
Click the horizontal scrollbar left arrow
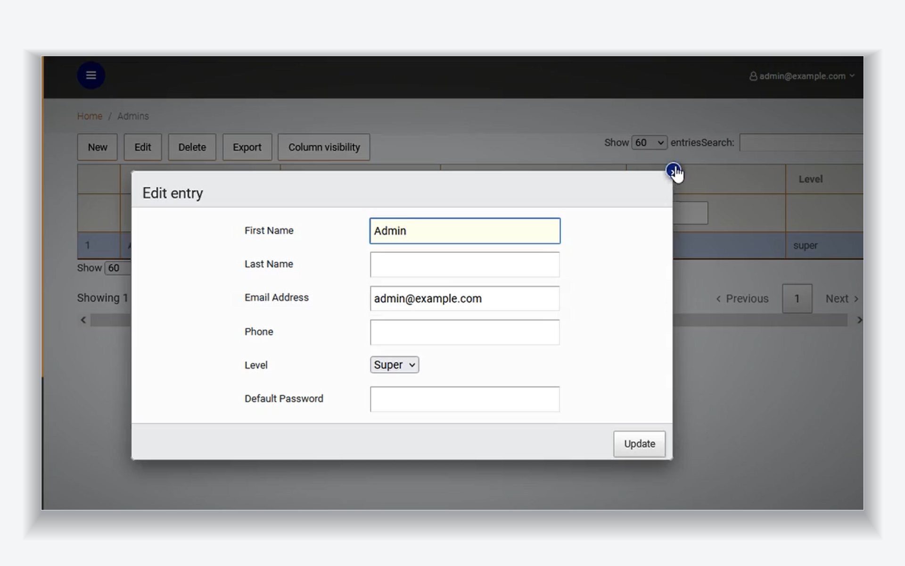point(83,320)
